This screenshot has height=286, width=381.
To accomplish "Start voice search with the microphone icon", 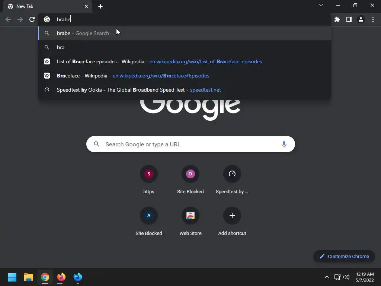I will coord(284,144).
